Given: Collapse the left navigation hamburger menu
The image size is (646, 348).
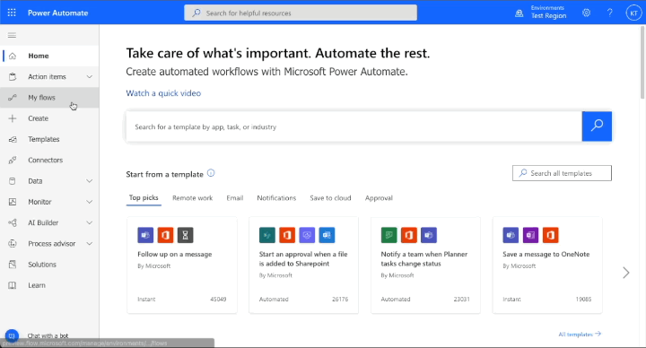Looking at the screenshot, I should pyautogui.click(x=12, y=35).
